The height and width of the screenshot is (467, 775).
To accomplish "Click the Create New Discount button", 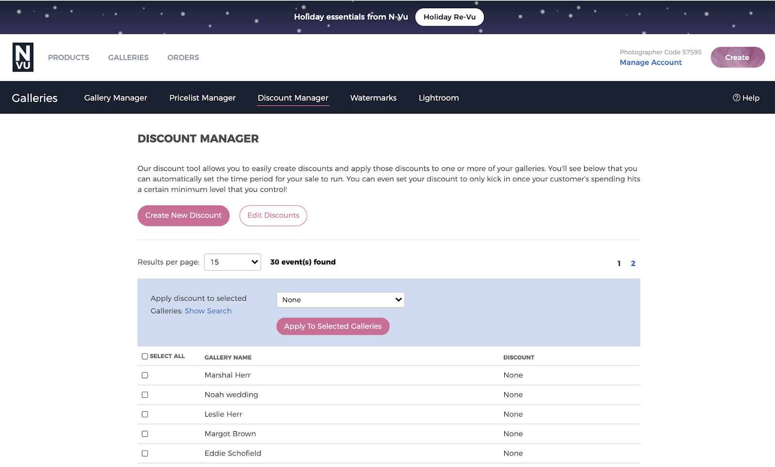I will (184, 216).
